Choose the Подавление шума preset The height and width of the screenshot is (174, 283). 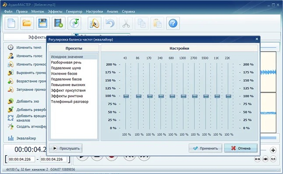66,68
